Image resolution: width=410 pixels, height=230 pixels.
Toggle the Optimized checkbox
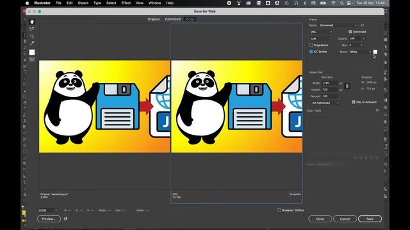(x=350, y=32)
